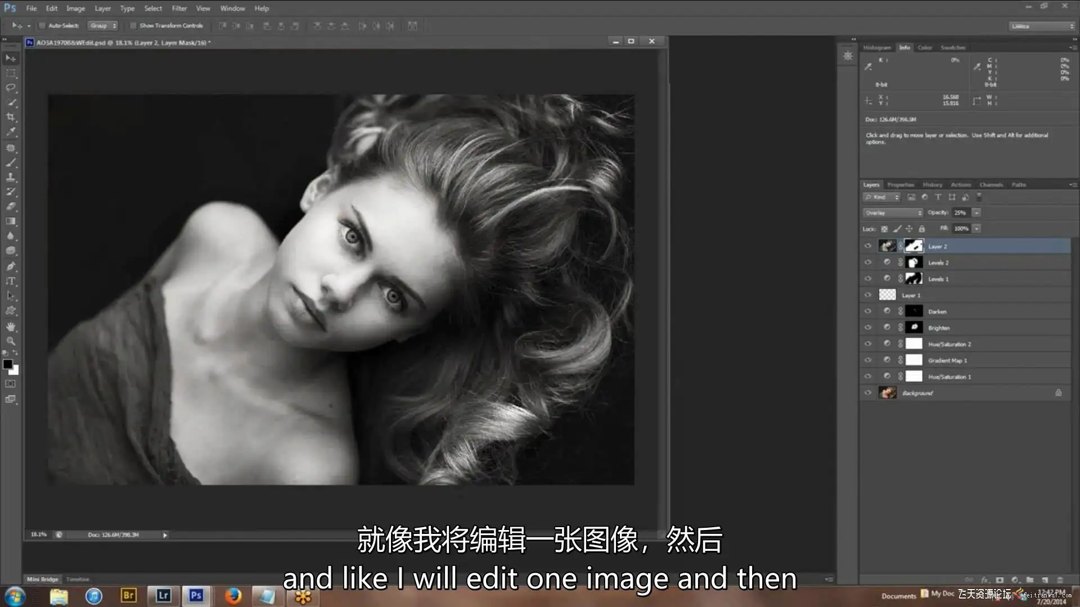Click the Change Screen Mode icon
This screenshot has height=607, width=1080.
coord(11,399)
